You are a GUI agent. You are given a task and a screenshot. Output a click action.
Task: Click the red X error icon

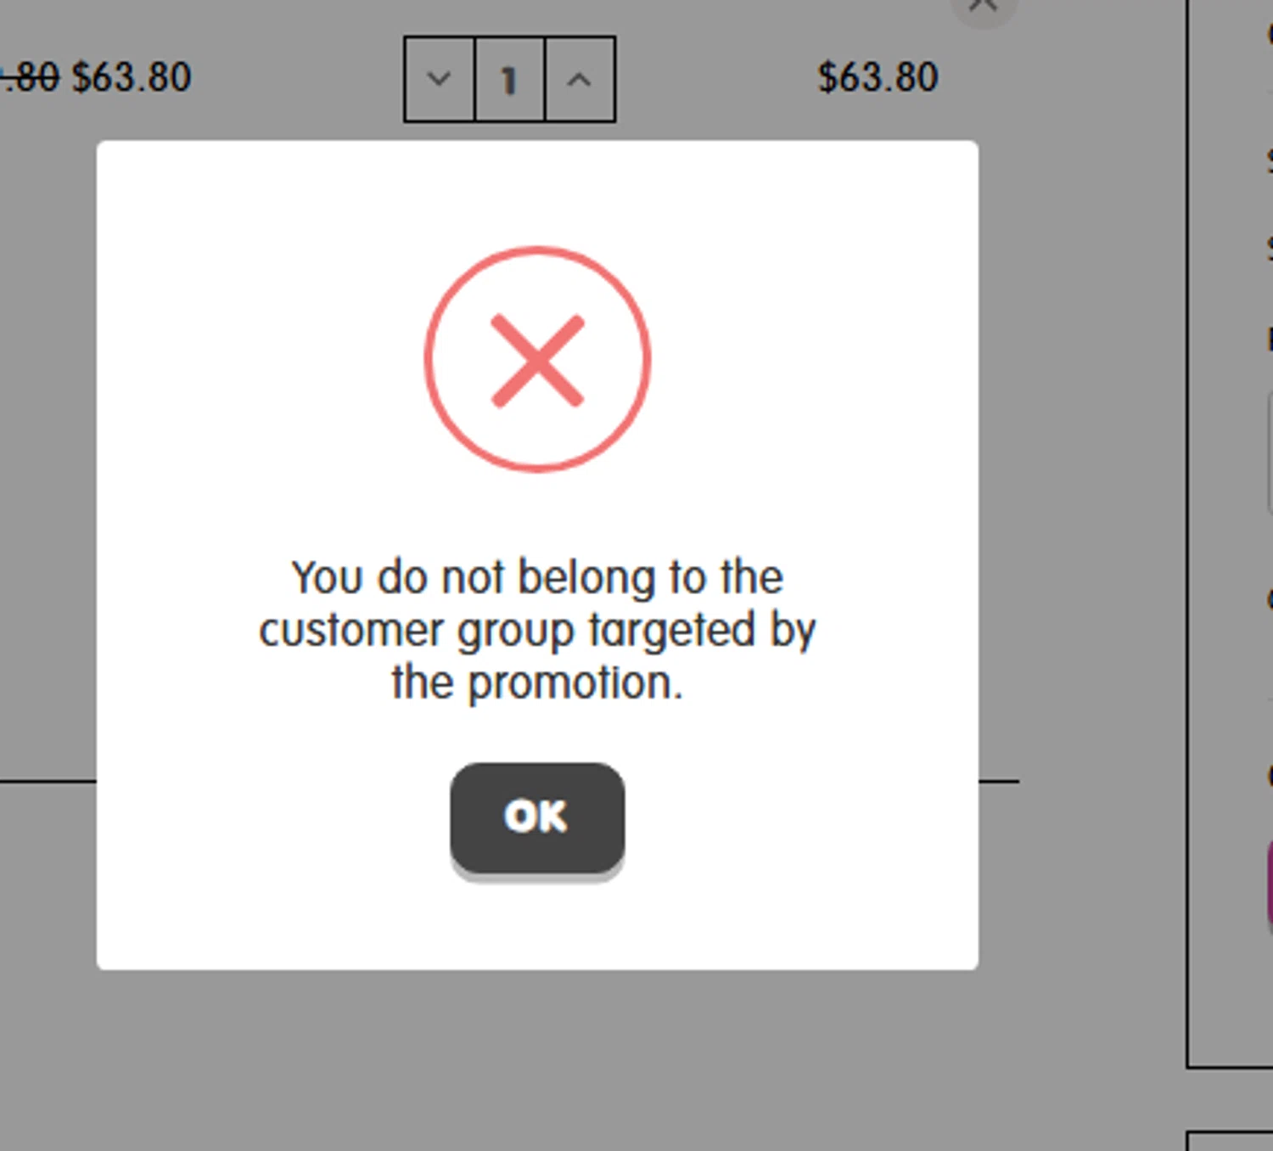(537, 360)
